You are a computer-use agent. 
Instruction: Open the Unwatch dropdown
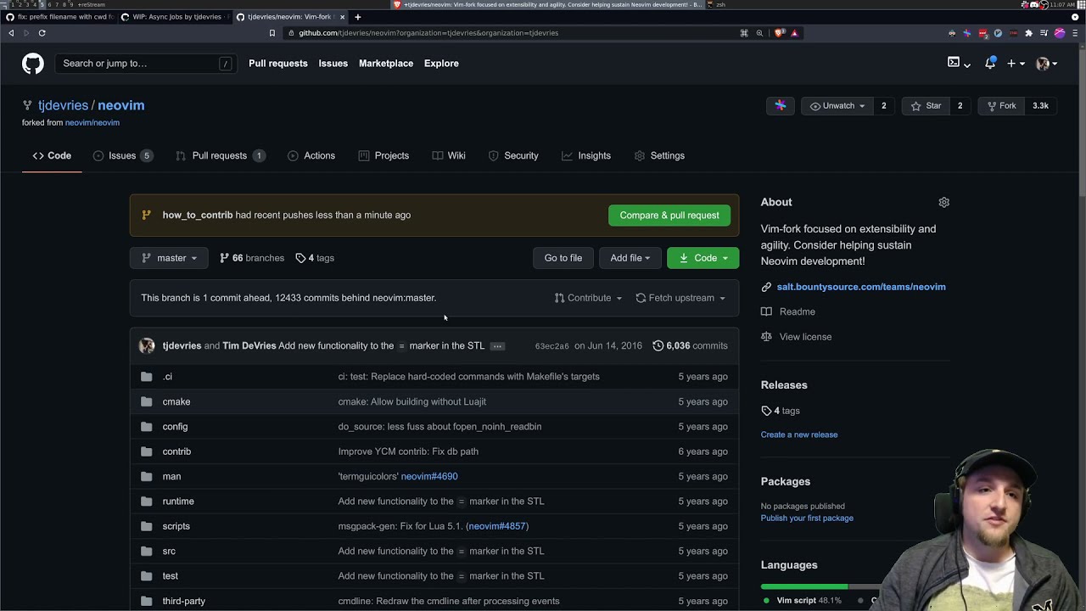pyautogui.click(x=837, y=106)
